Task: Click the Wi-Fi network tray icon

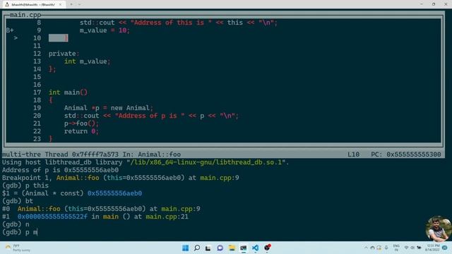Action: tap(407, 248)
